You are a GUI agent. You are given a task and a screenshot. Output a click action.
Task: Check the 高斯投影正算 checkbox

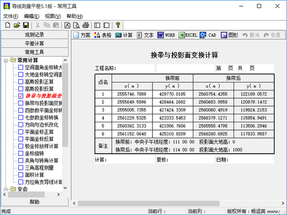tap(21, 82)
